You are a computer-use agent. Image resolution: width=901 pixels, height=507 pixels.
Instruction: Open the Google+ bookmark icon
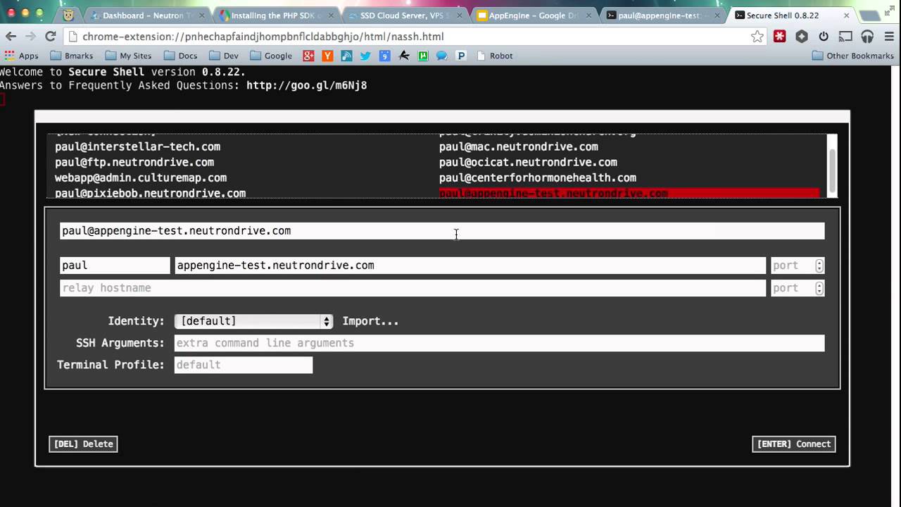pos(308,56)
